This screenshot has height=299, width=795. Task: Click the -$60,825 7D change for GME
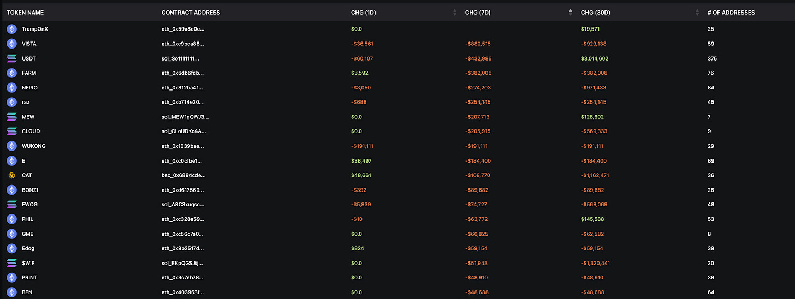click(477, 234)
